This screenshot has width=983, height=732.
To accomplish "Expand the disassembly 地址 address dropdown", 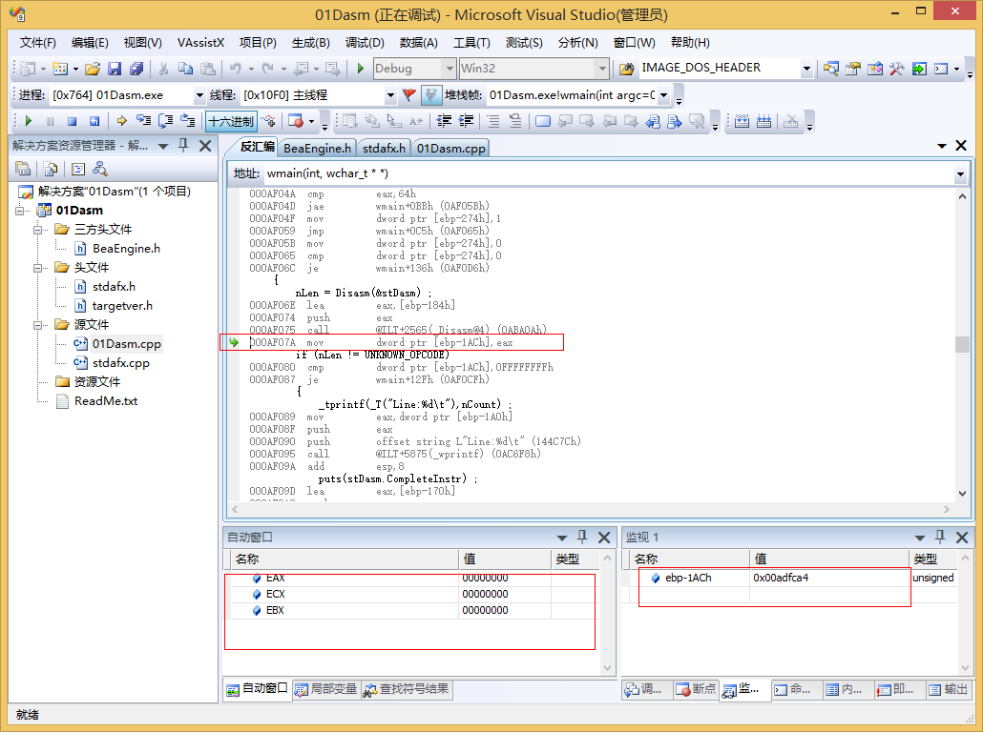I will [960, 174].
